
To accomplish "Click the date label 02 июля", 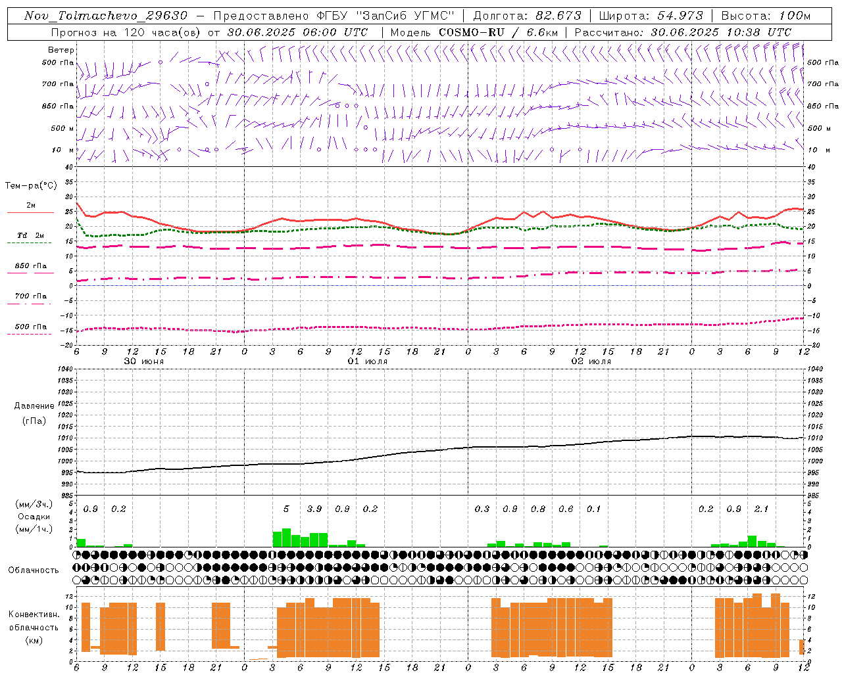I will tap(591, 361).
